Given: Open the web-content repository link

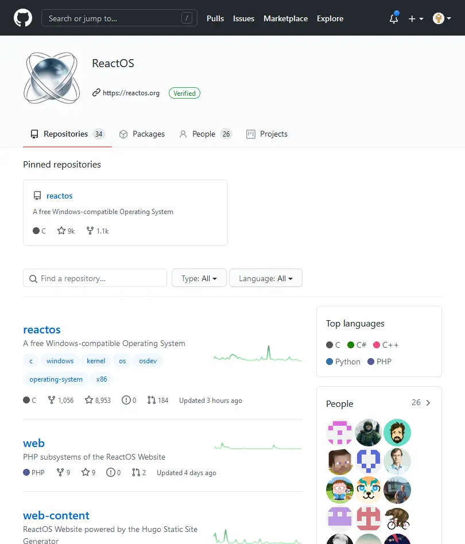Looking at the screenshot, I should click(56, 515).
